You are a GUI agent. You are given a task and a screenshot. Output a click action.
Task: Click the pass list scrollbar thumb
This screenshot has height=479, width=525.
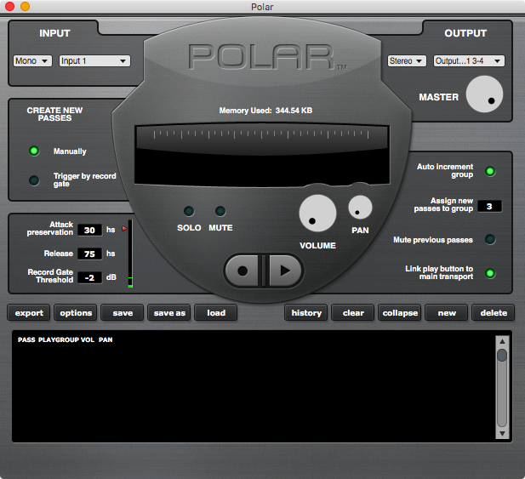click(x=502, y=355)
